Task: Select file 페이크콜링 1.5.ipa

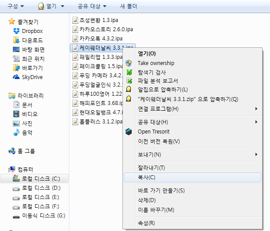Action: [x=97, y=66]
